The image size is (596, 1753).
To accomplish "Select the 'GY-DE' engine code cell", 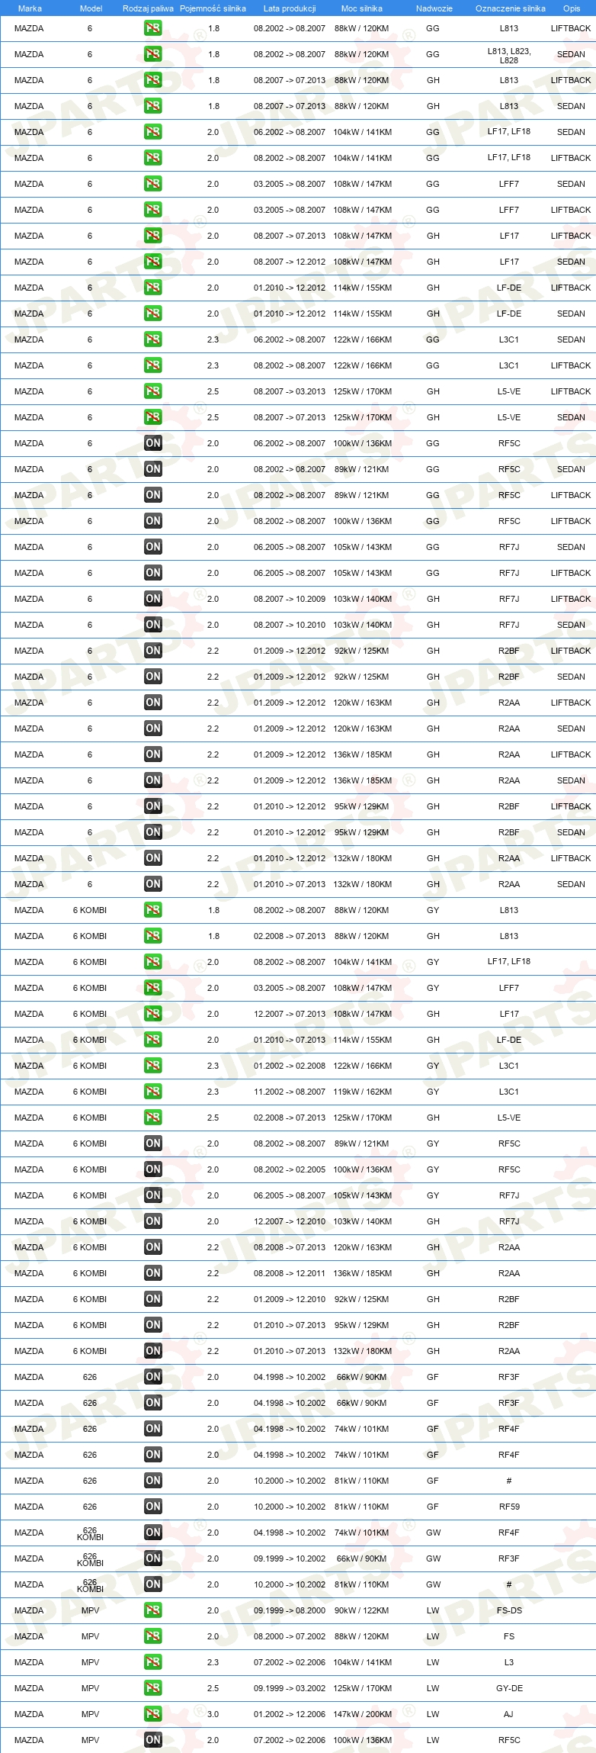I will click(x=509, y=1688).
